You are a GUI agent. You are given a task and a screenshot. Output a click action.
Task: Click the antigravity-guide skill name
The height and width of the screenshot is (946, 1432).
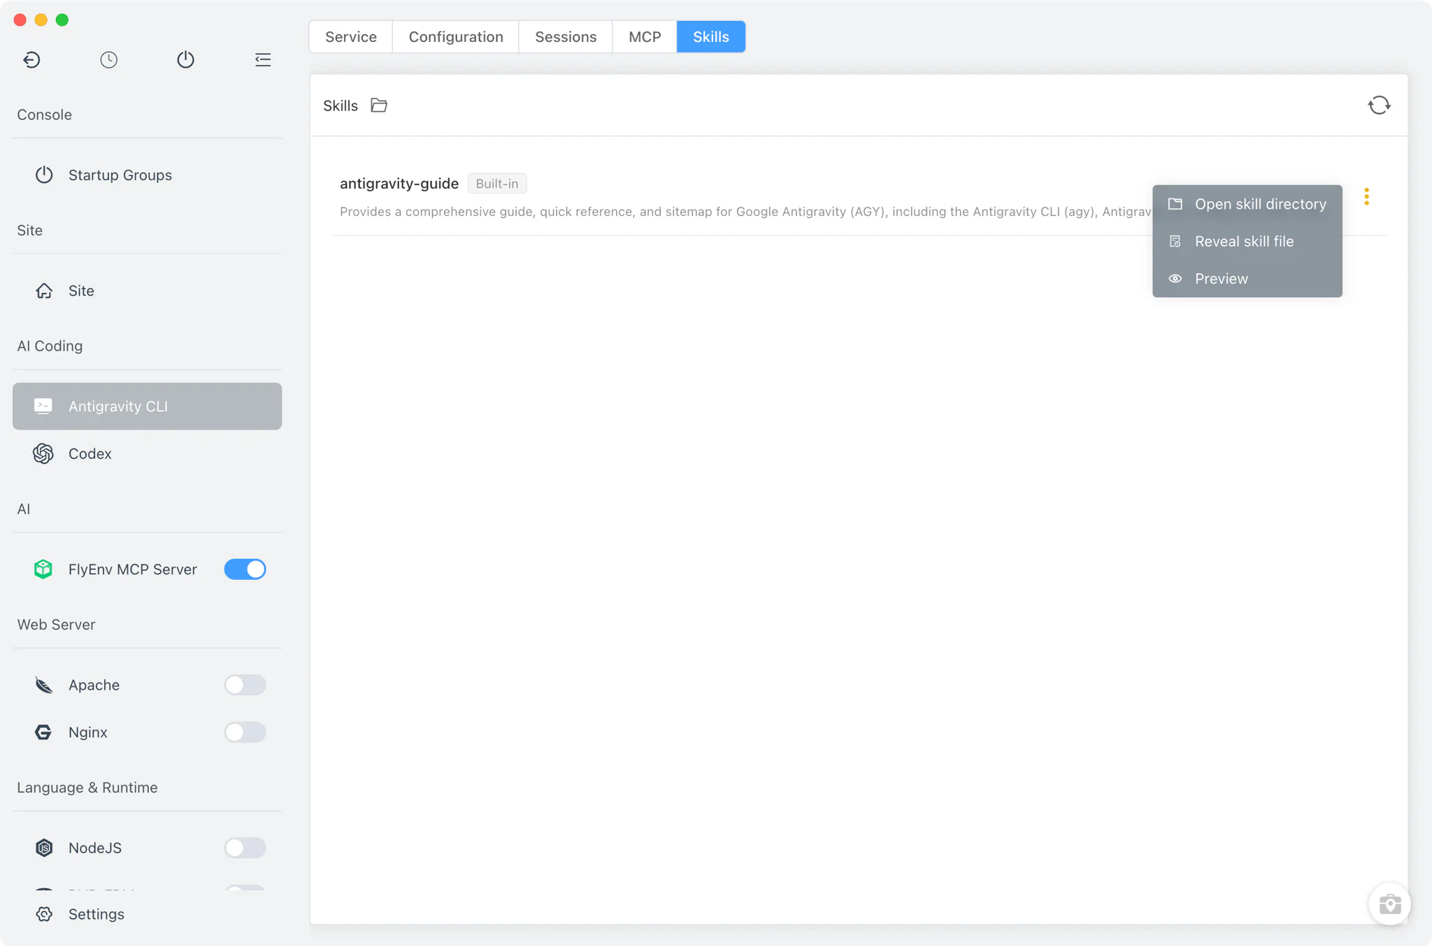[x=399, y=184]
